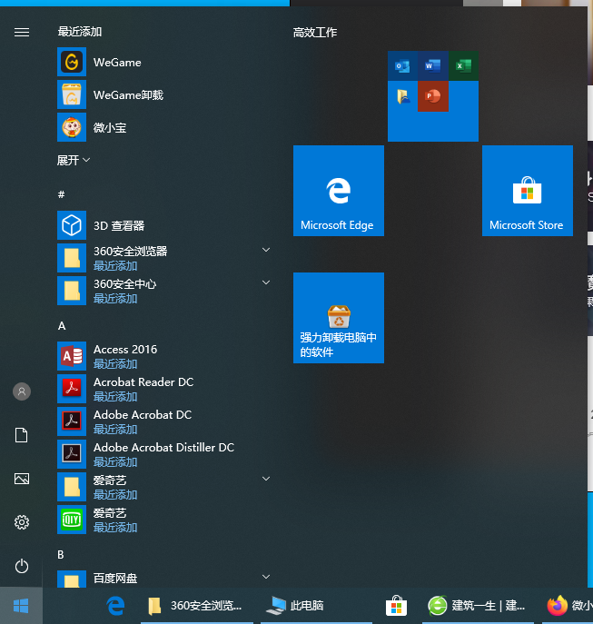The width and height of the screenshot is (593, 624).
Task: Open the WeGame app icon
Action: tap(72, 62)
